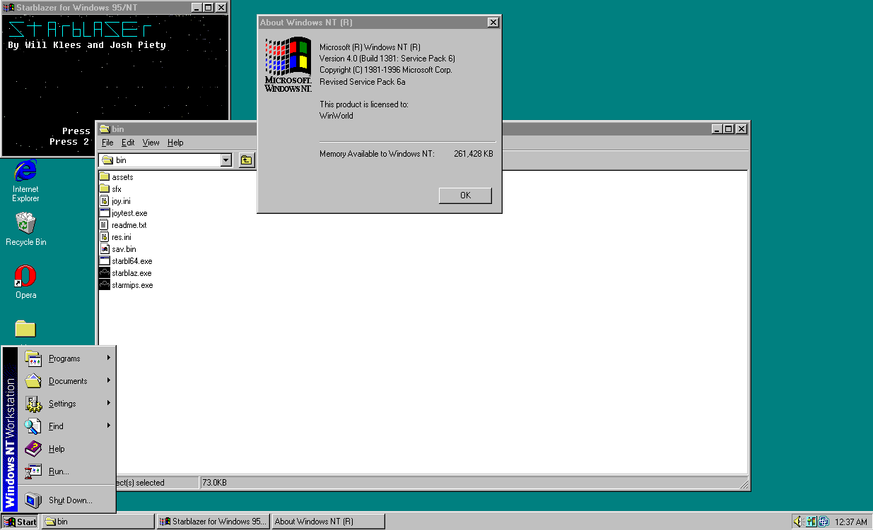Expand the Settings submenu
The height and width of the screenshot is (530, 873).
[62, 404]
